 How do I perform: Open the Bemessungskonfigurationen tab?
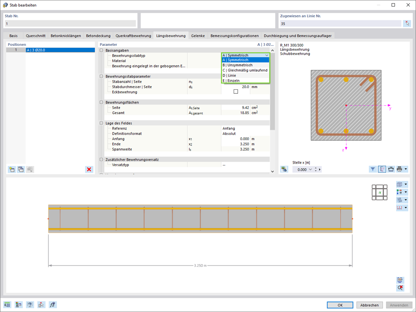(x=234, y=36)
